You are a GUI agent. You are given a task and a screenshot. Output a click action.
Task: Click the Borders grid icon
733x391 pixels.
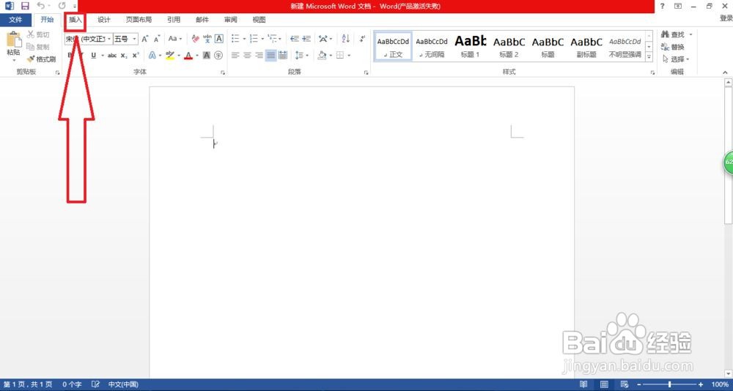click(340, 55)
